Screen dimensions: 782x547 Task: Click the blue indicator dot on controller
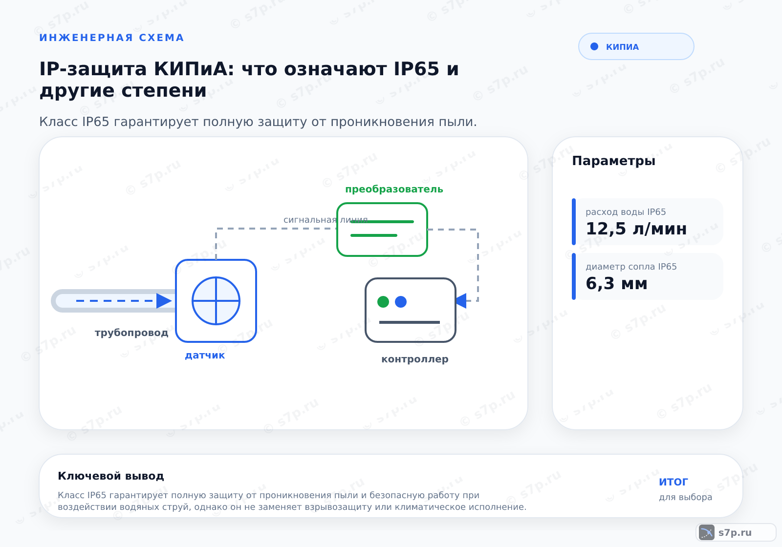point(401,302)
